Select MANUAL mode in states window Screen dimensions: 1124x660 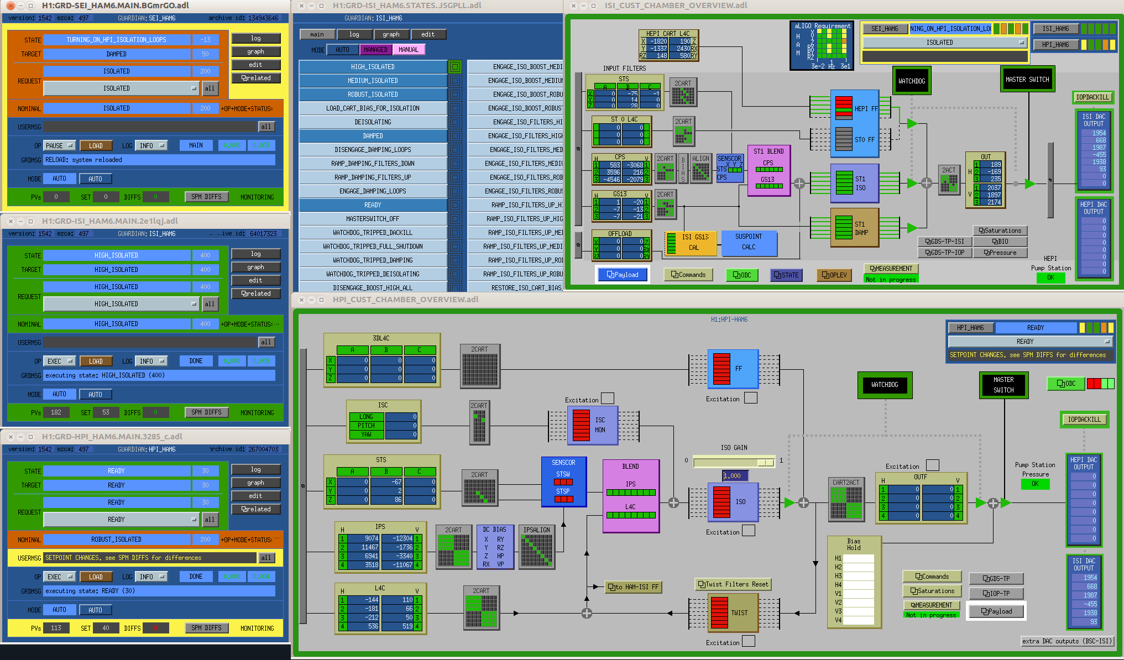pyautogui.click(x=409, y=50)
